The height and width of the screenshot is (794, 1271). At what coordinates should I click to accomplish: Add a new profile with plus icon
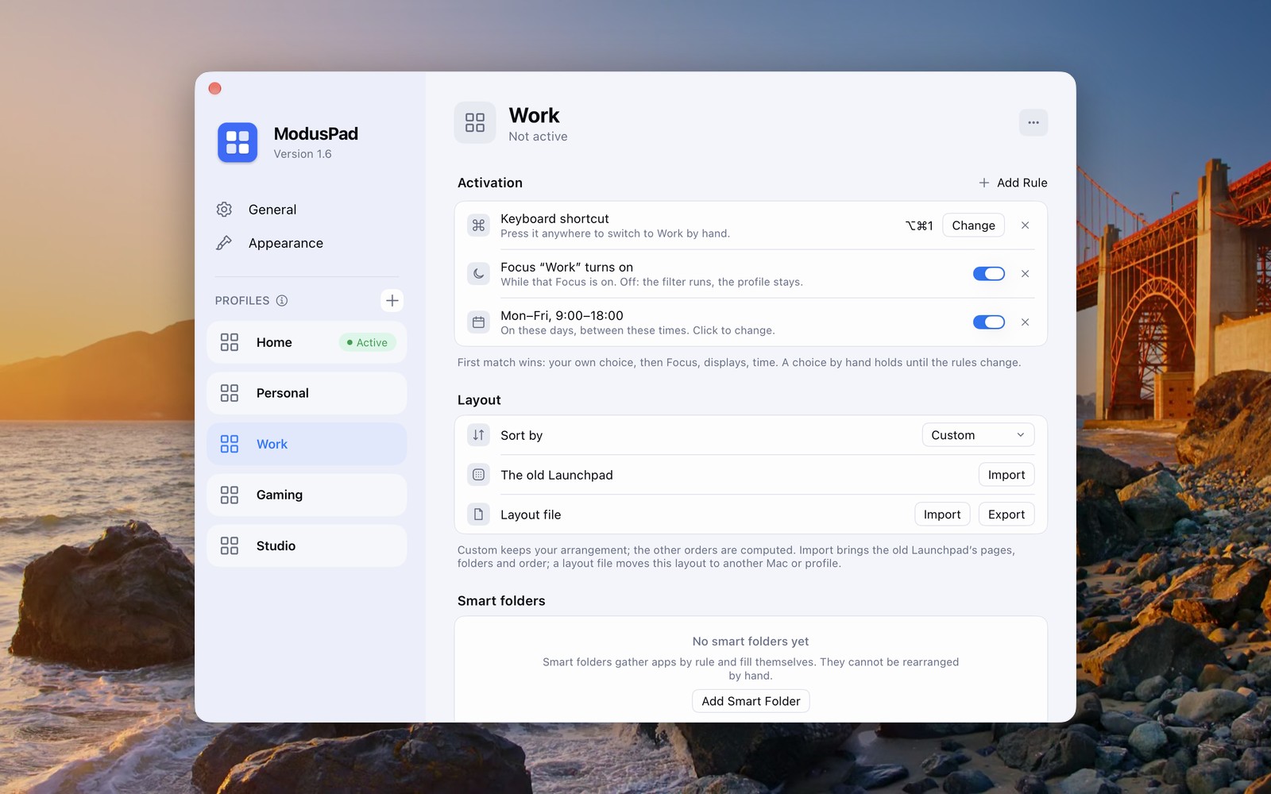(392, 300)
